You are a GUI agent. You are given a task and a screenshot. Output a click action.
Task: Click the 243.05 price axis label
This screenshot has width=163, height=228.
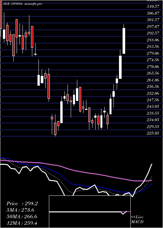click(153, 107)
